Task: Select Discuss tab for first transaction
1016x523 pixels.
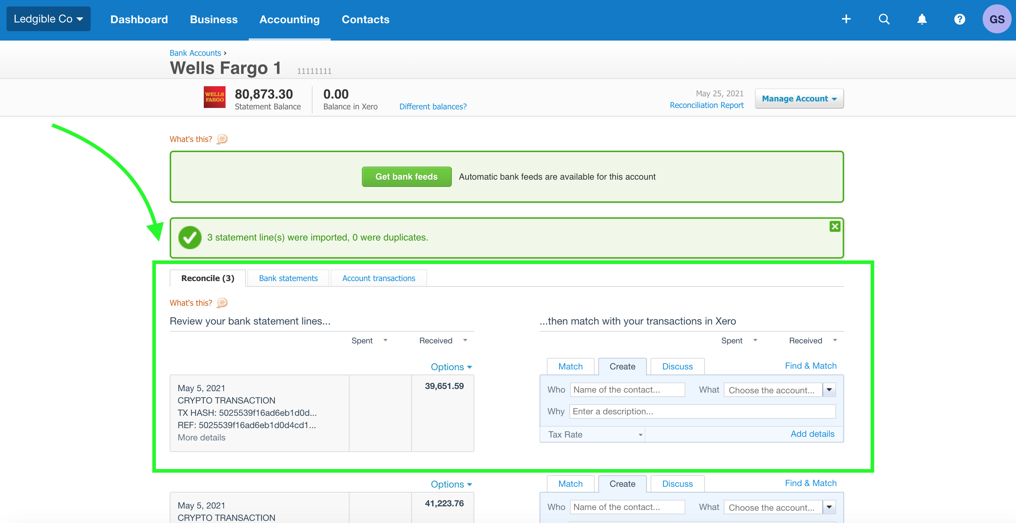Action: [677, 366]
